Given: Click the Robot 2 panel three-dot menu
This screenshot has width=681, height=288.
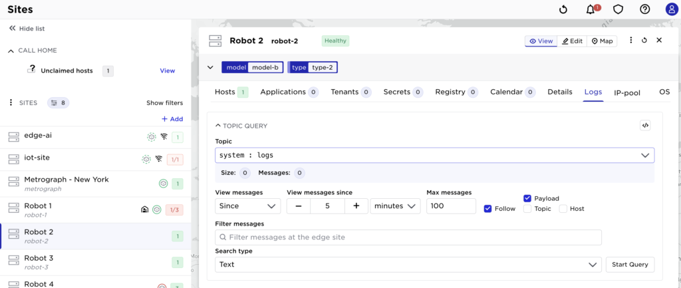Looking at the screenshot, I should coord(631,40).
